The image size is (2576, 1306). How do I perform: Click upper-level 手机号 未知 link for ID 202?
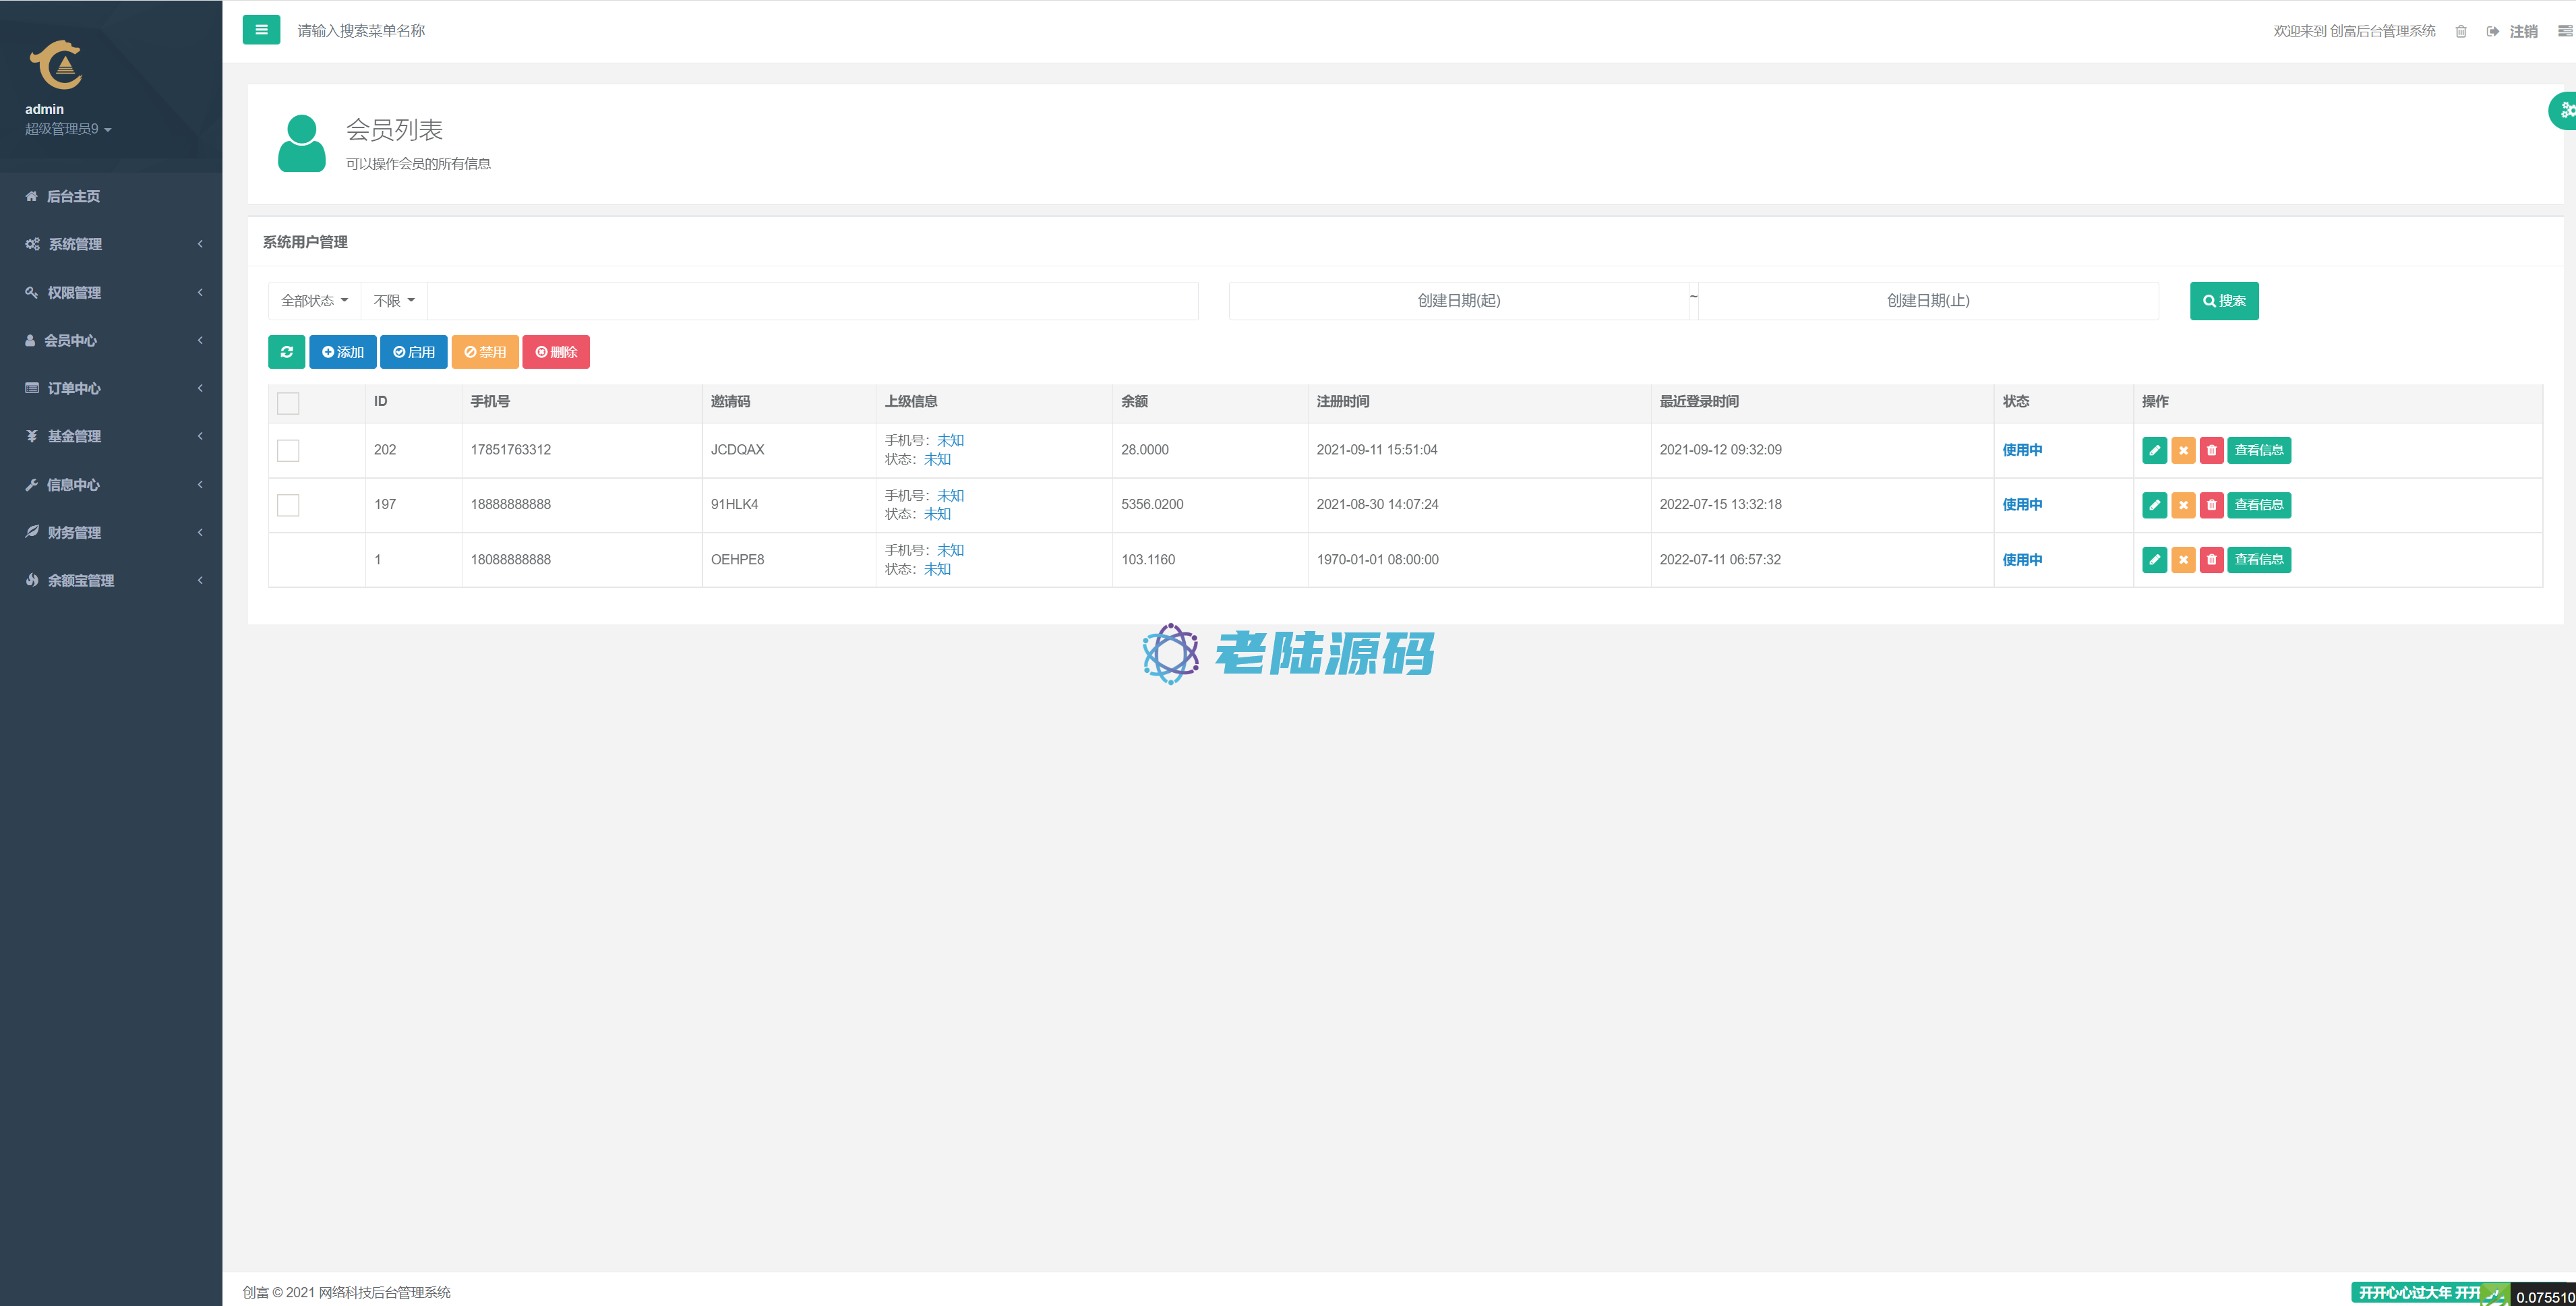[950, 440]
